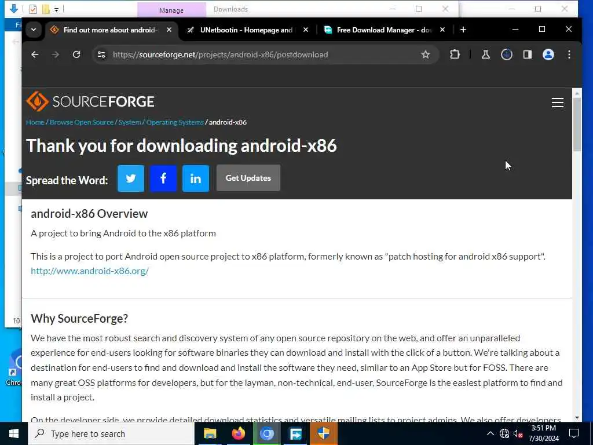The height and width of the screenshot is (445, 593).
Task: Open File Explorer from taskbar
Action: point(210,433)
